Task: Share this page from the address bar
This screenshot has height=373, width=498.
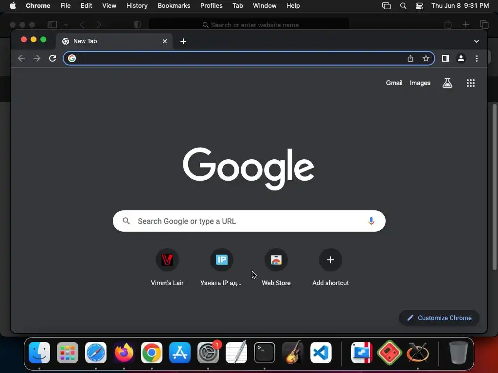Action: click(410, 58)
